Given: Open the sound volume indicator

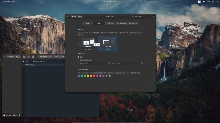Looking at the screenshot, I should tap(204, 2).
